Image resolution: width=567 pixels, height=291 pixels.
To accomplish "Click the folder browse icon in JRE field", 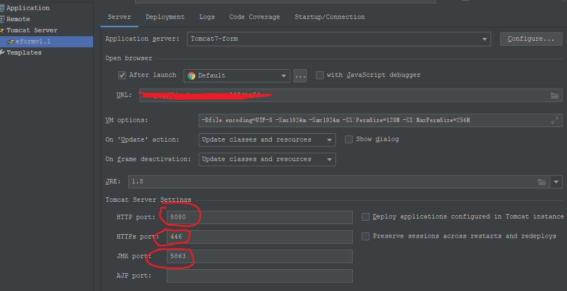I will coord(541,182).
